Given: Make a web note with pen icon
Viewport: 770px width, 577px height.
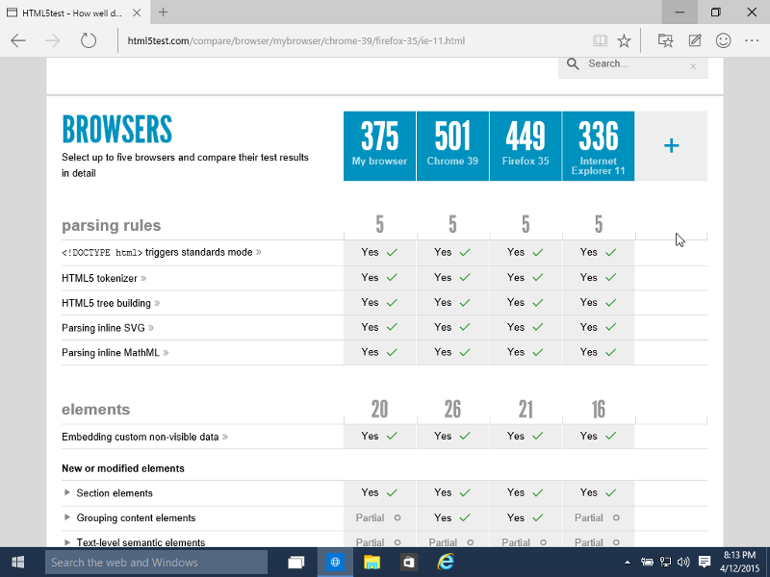Looking at the screenshot, I should pyautogui.click(x=694, y=40).
